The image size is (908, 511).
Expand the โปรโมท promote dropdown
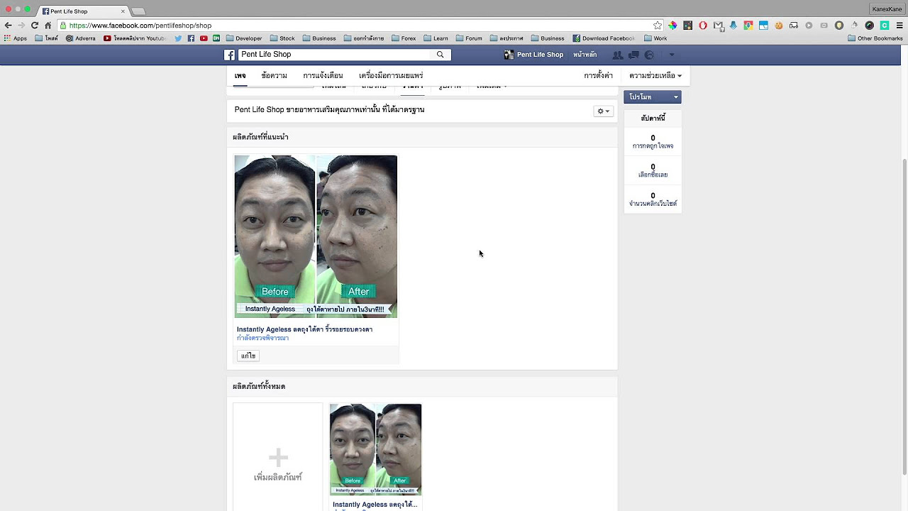point(653,97)
